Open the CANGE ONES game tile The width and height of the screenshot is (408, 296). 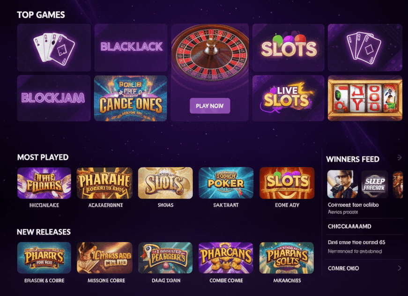pyautogui.click(x=131, y=98)
